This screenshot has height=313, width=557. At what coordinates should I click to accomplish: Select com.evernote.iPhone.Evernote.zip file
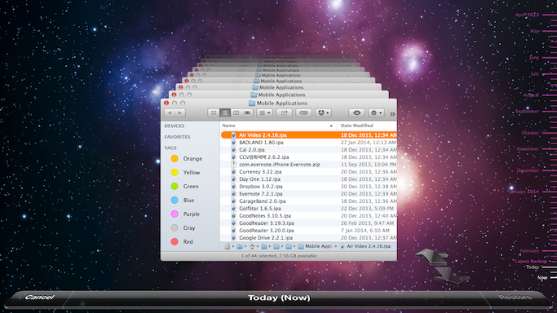(309, 165)
